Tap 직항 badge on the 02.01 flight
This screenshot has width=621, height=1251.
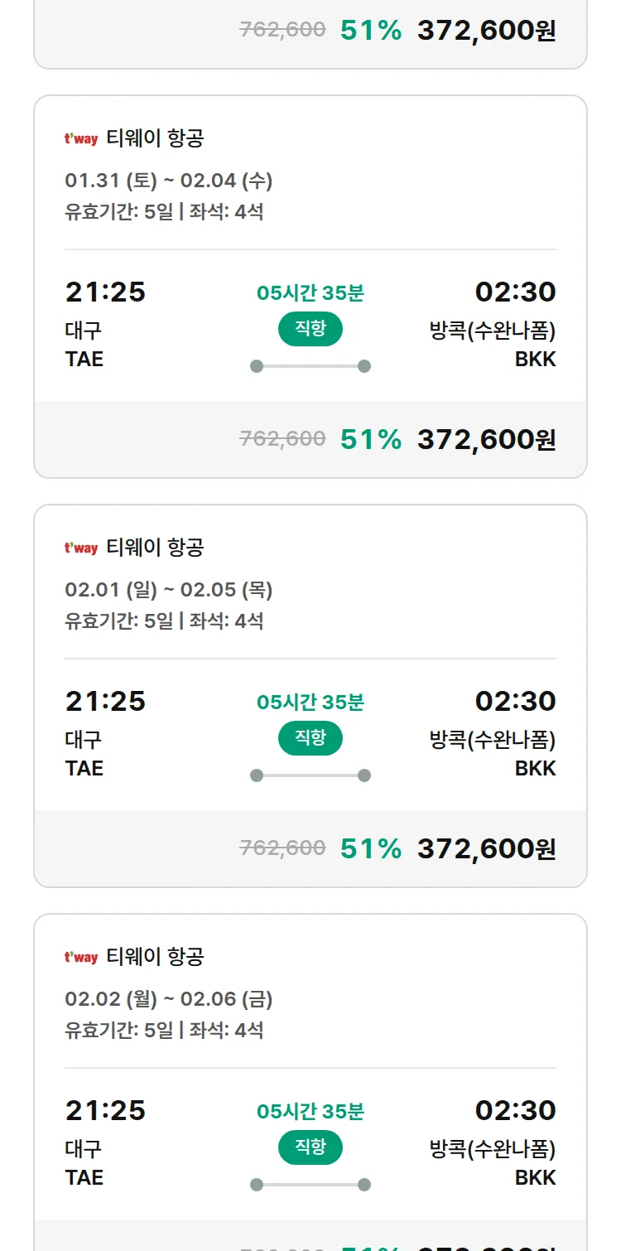tap(310, 738)
